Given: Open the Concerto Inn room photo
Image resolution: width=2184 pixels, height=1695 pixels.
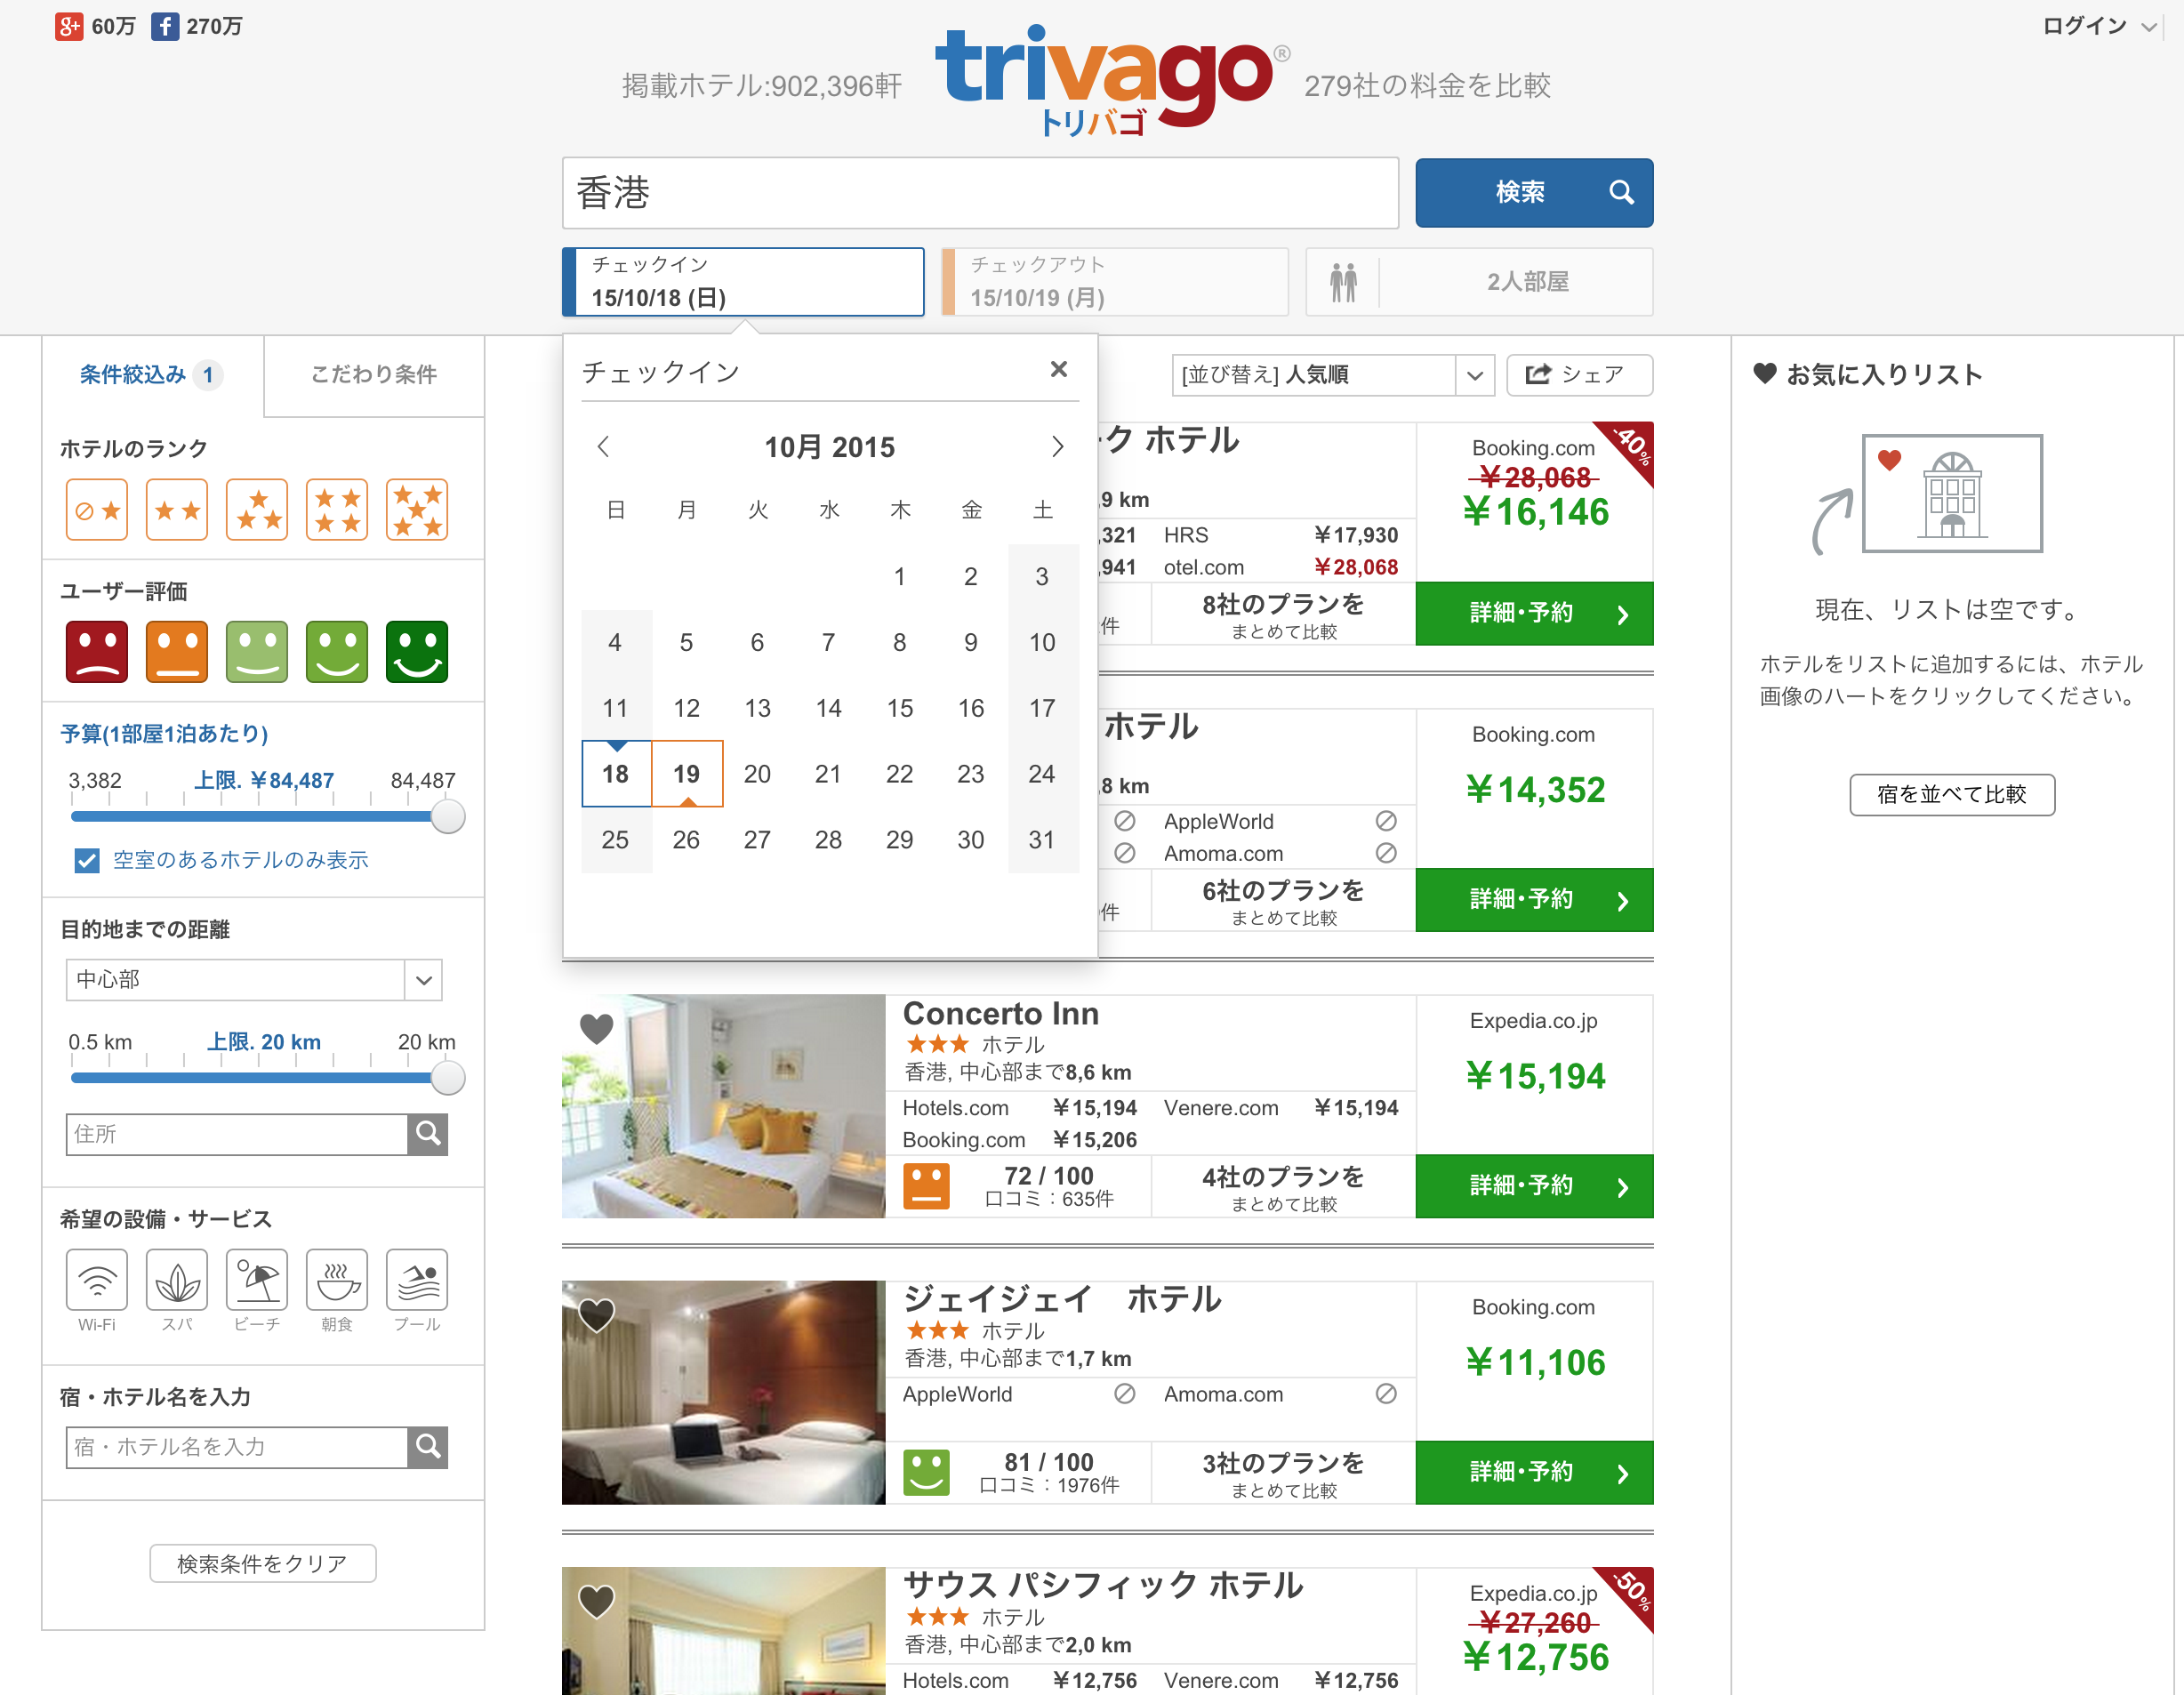Looking at the screenshot, I should pos(723,1106).
